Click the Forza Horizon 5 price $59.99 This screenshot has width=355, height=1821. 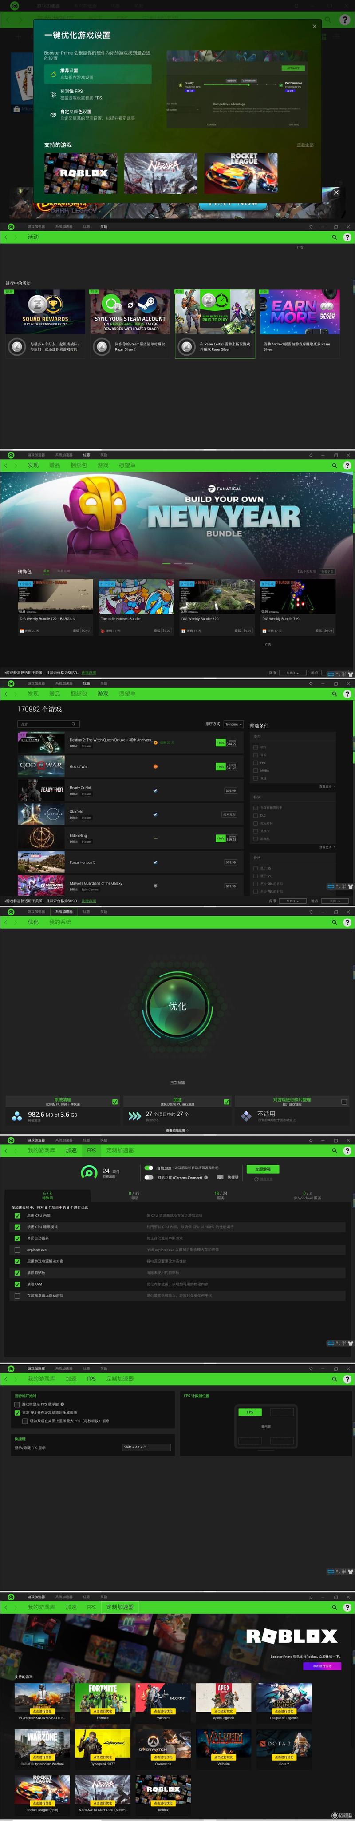[231, 862]
